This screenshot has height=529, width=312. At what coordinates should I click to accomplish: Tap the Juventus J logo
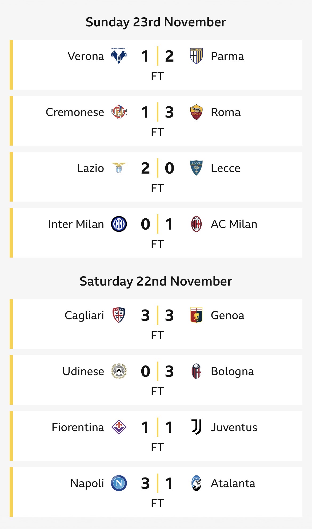196,427
